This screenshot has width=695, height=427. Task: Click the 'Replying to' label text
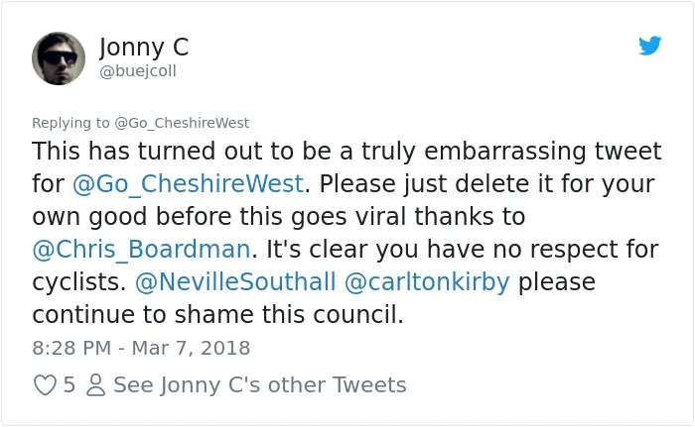(70, 124)
